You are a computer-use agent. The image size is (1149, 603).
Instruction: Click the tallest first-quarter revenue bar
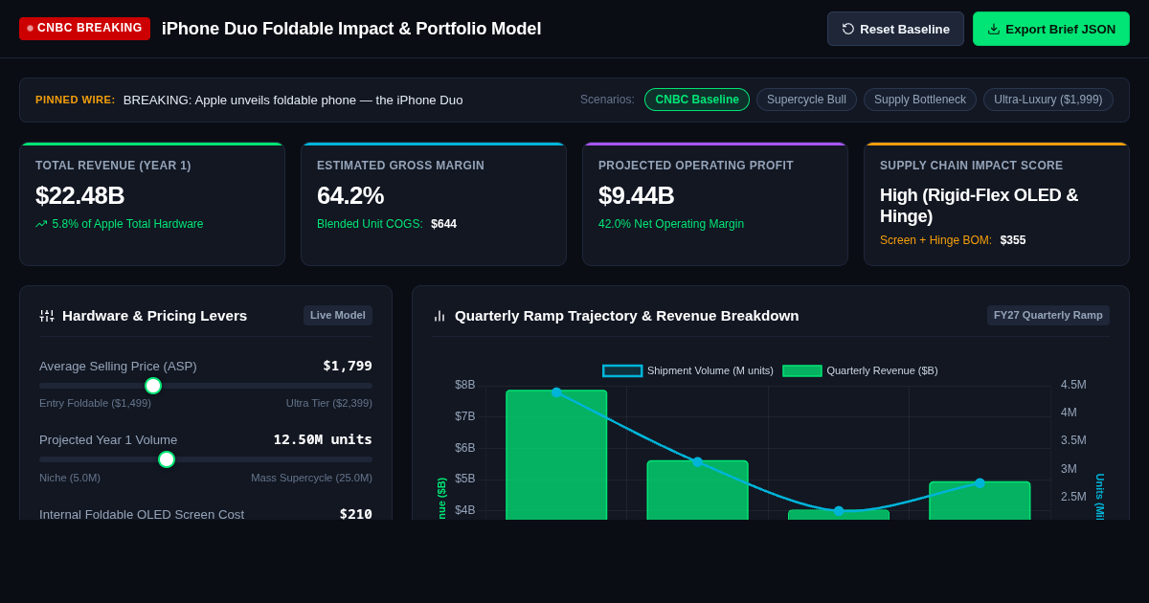click(x=556, y=455)
